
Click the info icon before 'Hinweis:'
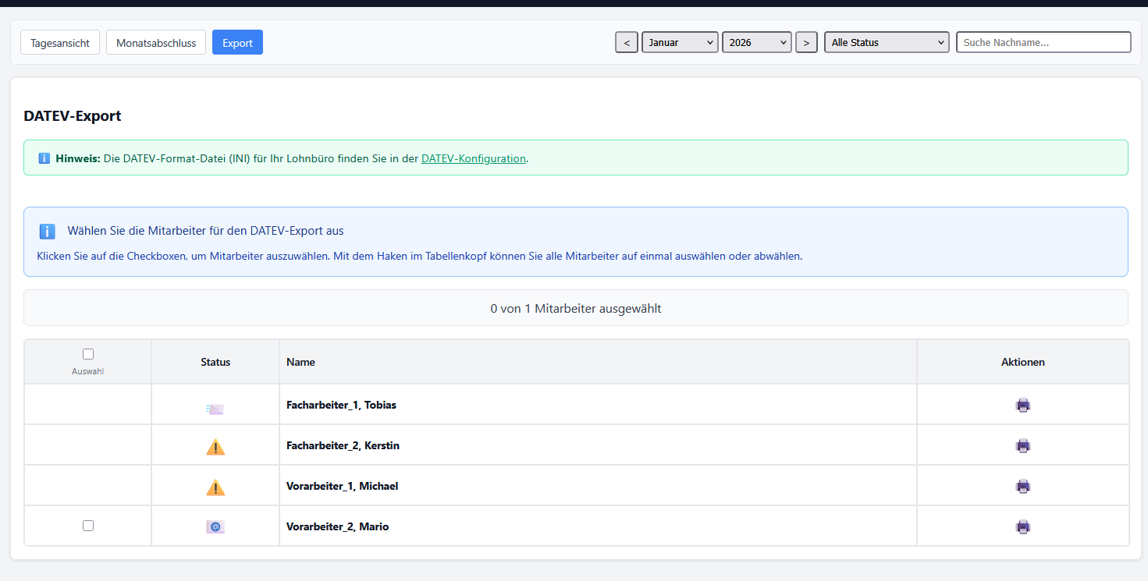point(44,158)
